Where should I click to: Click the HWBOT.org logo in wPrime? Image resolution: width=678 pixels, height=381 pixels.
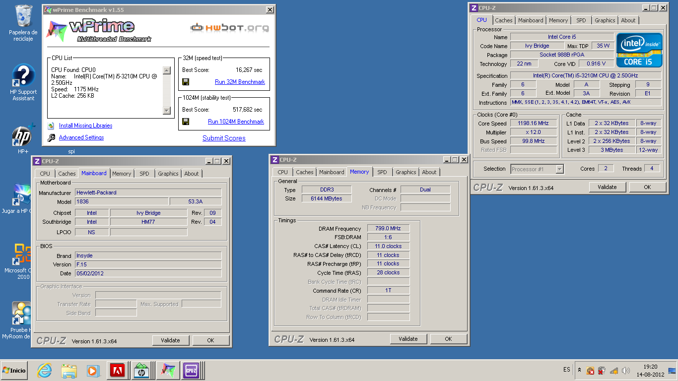(x=229, y=27)
